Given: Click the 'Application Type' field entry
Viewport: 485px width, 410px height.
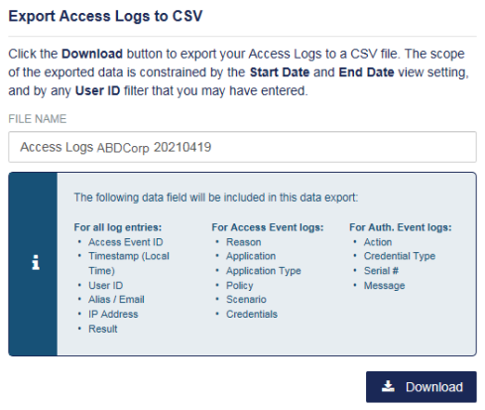Looking at the screenshot, I should pyautogui.click(x=264, y=271).
